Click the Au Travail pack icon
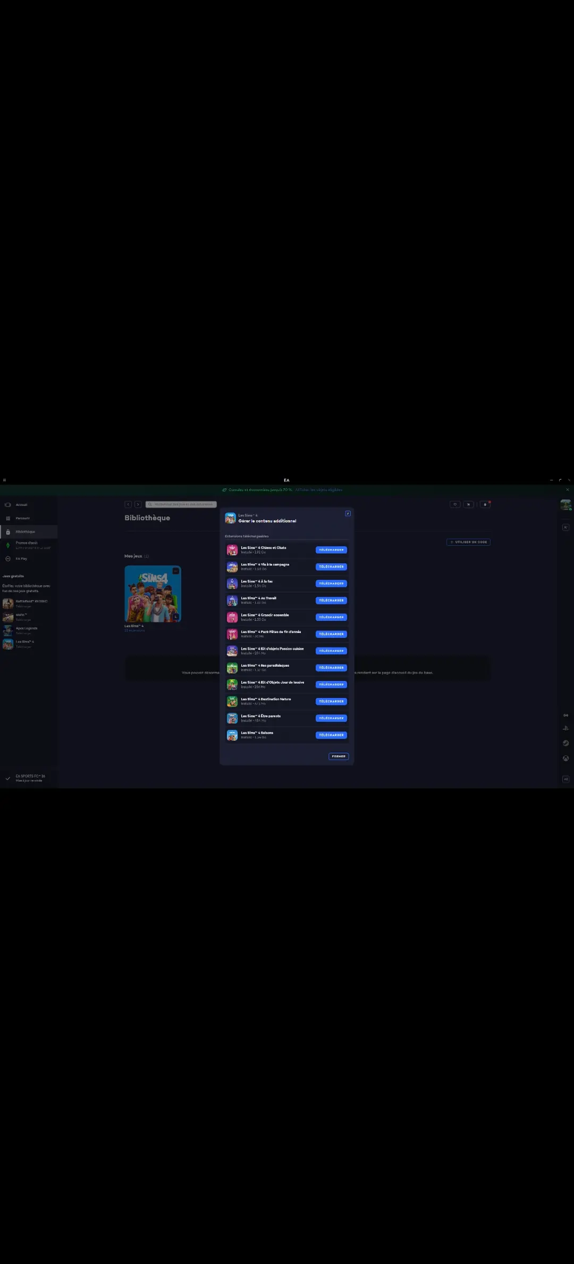This screenshot has height=1264, width=574. pyautogui.click(x=232, y=601)
